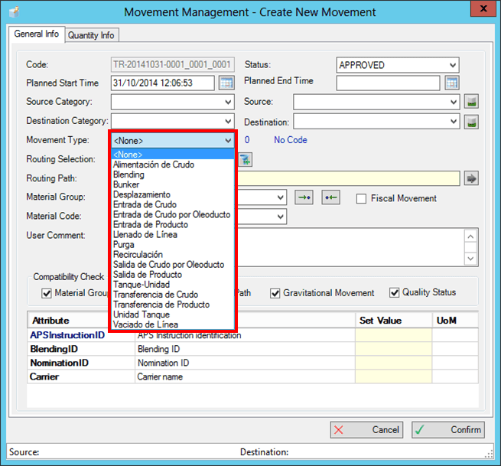The width and height of the screenshot is (501, 466).
Task: Click the green right-arrow Material Group icon
Action: click(304, 198)
